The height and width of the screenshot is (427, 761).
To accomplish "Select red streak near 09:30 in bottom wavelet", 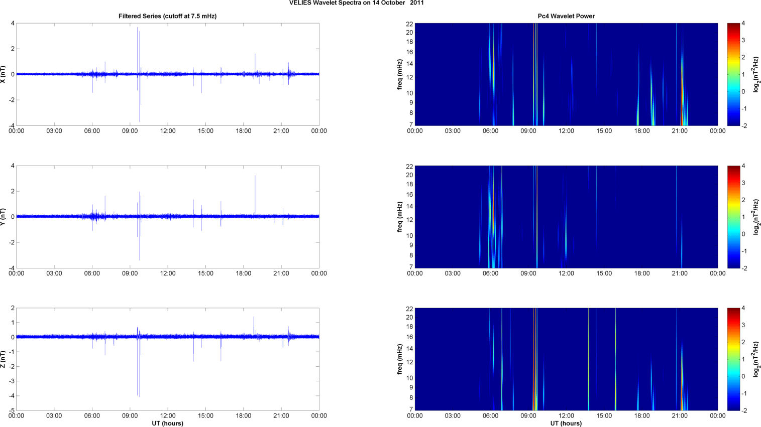I will pos(534,359).
